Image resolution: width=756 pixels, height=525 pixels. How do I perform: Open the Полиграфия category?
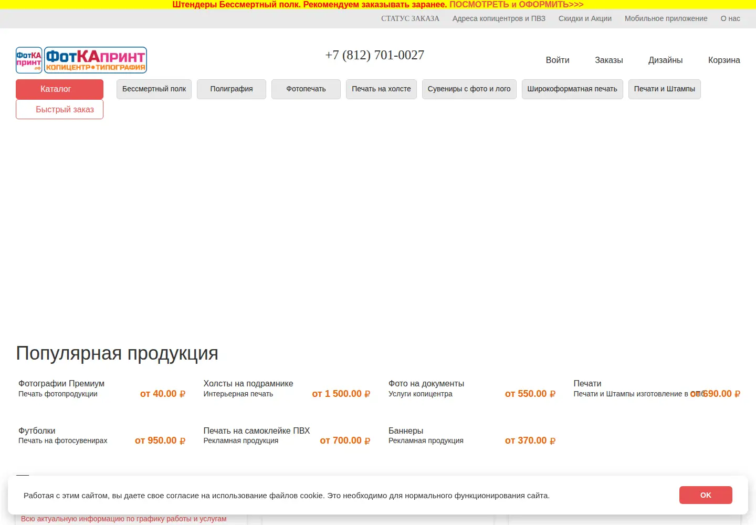pyautogui.click(x=232, y=89)
